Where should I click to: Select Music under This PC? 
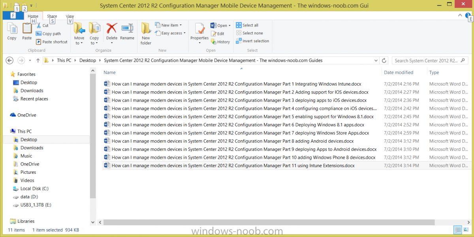click(x=23, y=156)
